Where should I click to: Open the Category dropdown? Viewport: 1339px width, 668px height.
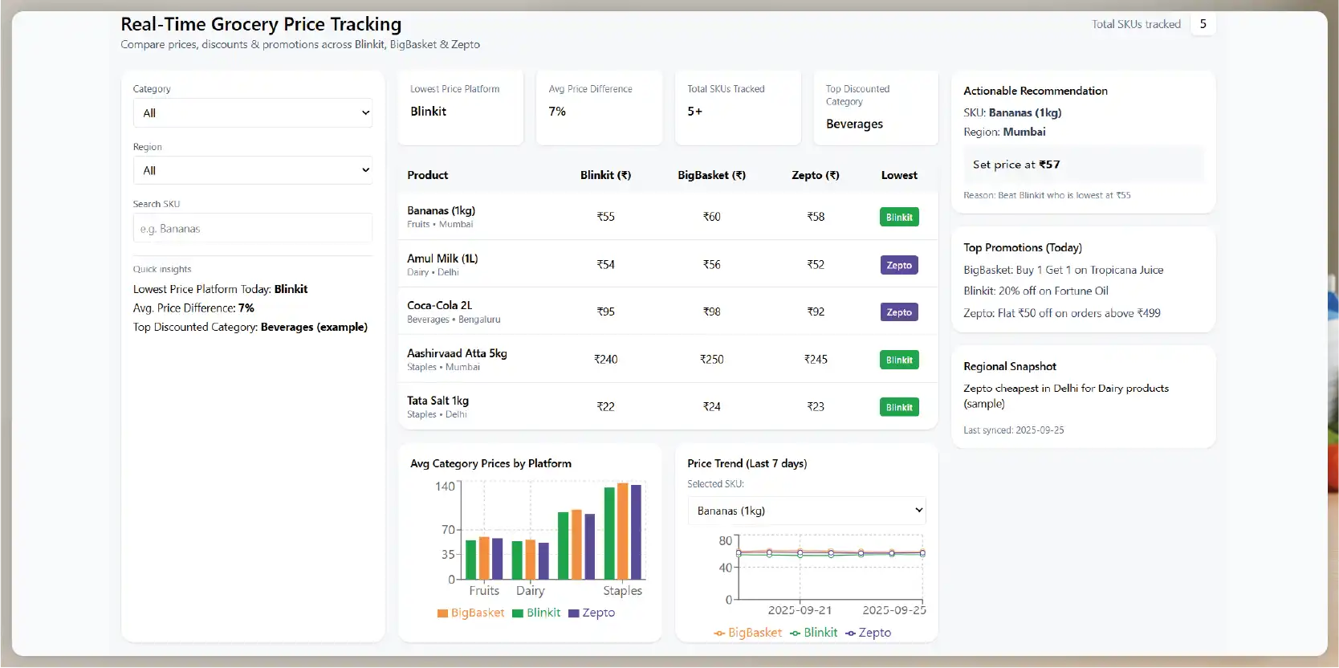coord(252,113)
